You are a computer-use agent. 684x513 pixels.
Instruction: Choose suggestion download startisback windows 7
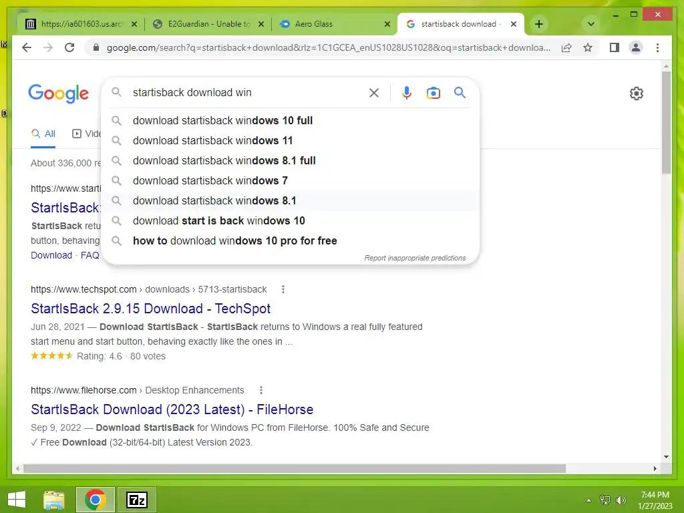click(x=290, y=180)
